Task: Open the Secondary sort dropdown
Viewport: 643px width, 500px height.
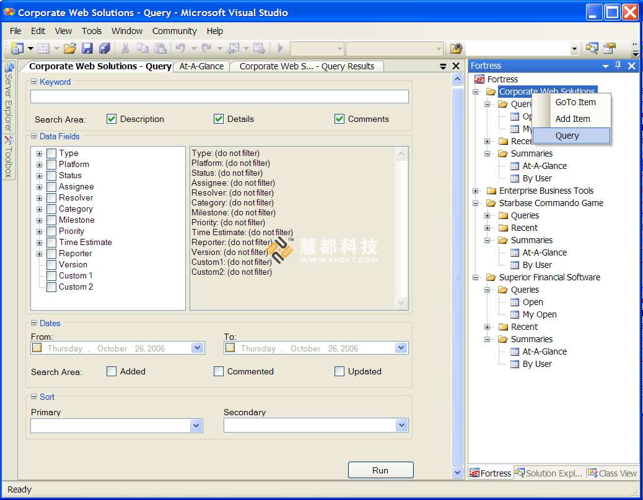Action: click(401, 425)
